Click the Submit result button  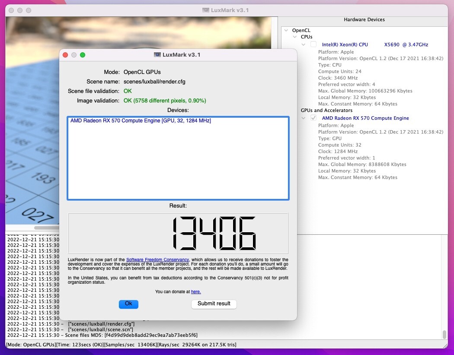tap(214, 304)
